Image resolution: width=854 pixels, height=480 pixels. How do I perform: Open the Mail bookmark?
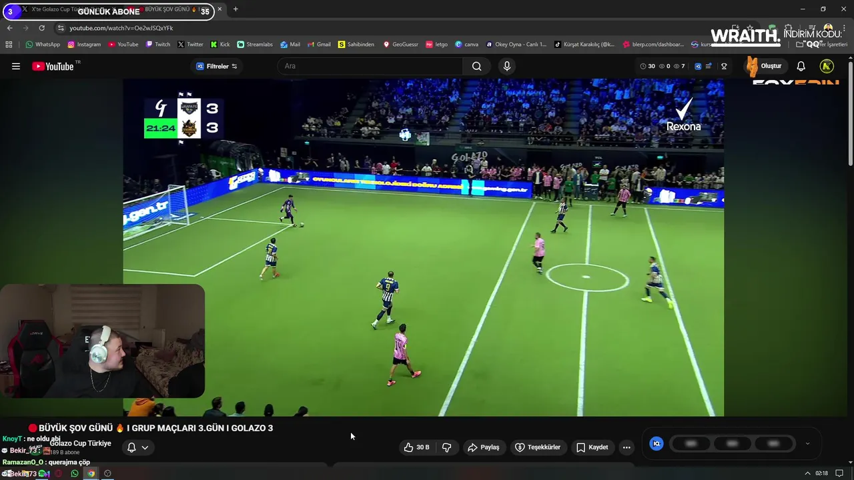point(290,45)
